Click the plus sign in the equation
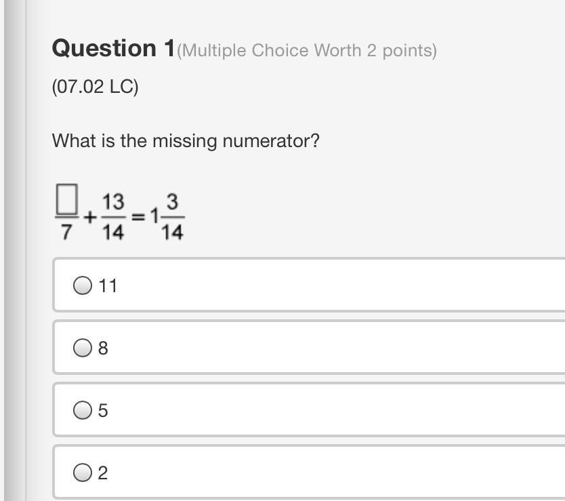The height and width of the screenshot is (501, 565). tap(90, 217)
